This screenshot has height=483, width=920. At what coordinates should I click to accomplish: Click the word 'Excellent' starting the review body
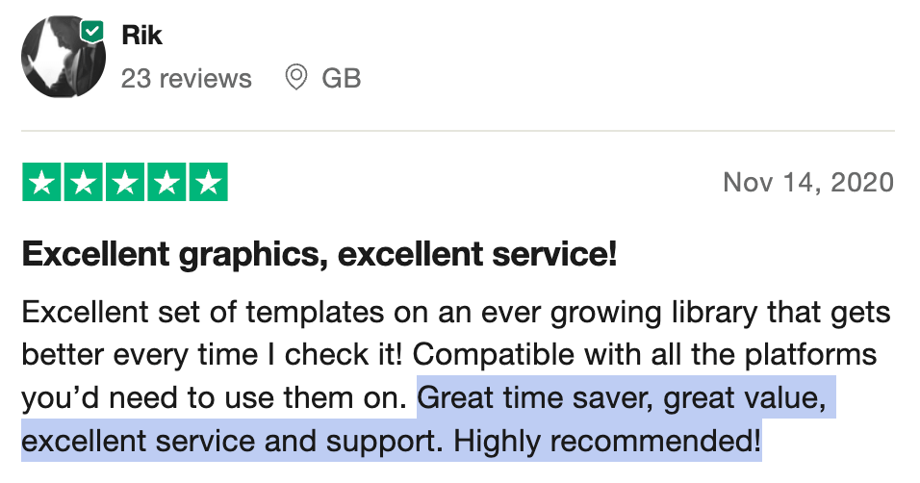click(x=85, y=312)
